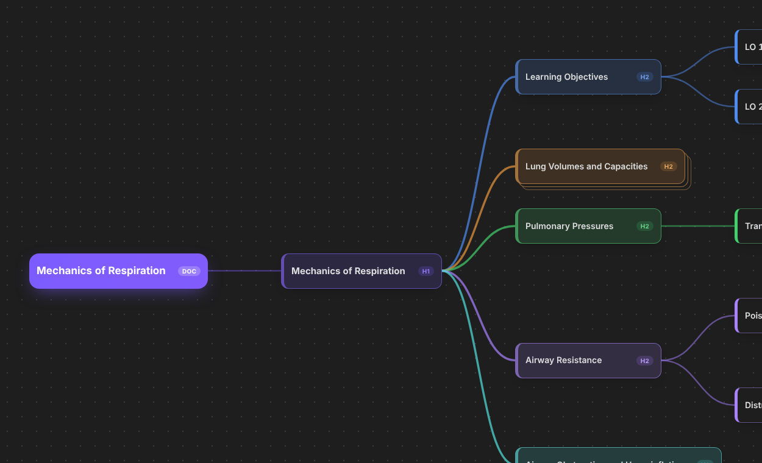Viewport: 762px width, 463px height.
Task: Open the Learning Objectives node
Action: pyautogui.click(x=588, y=77)
